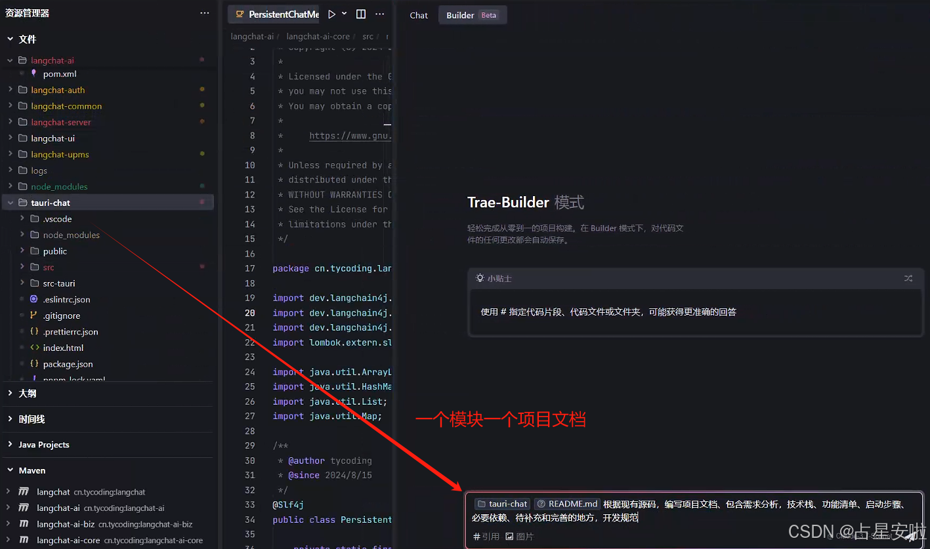This screenshot has width=930, height=549.
Task: Switch to the Chat tab
Action: [419, 15]
